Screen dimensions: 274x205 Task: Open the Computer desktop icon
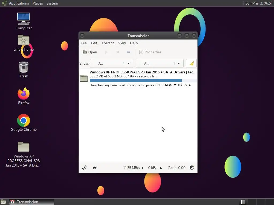tap(24, 21)
